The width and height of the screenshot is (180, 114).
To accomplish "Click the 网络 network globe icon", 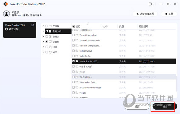I will (50, 47).
